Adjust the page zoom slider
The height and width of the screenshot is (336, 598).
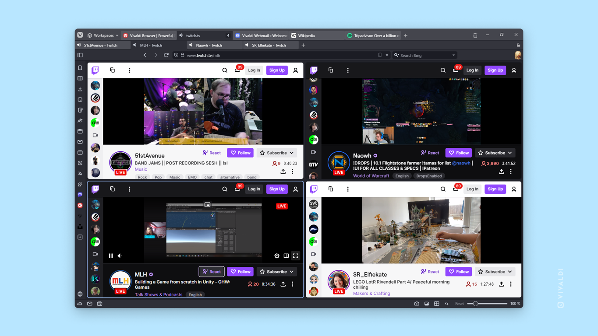[487, 304]
